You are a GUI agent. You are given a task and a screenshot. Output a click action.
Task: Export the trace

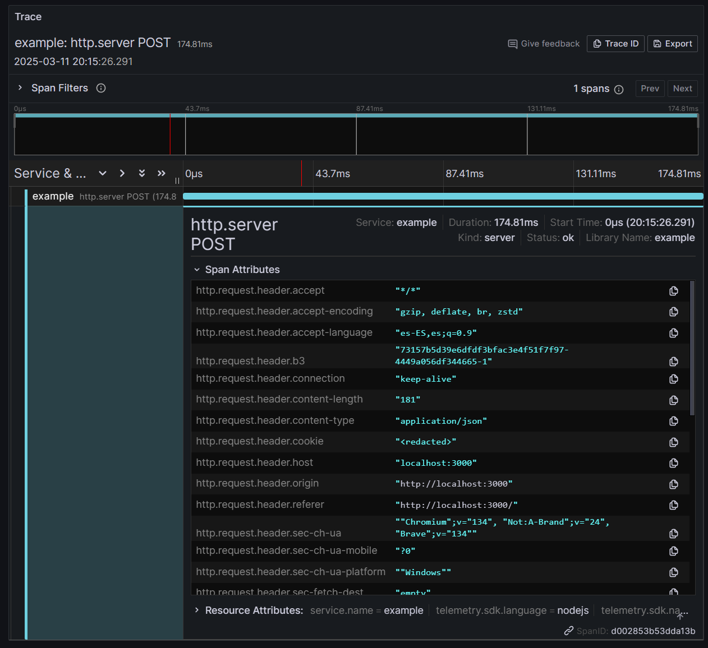point(672,44)
